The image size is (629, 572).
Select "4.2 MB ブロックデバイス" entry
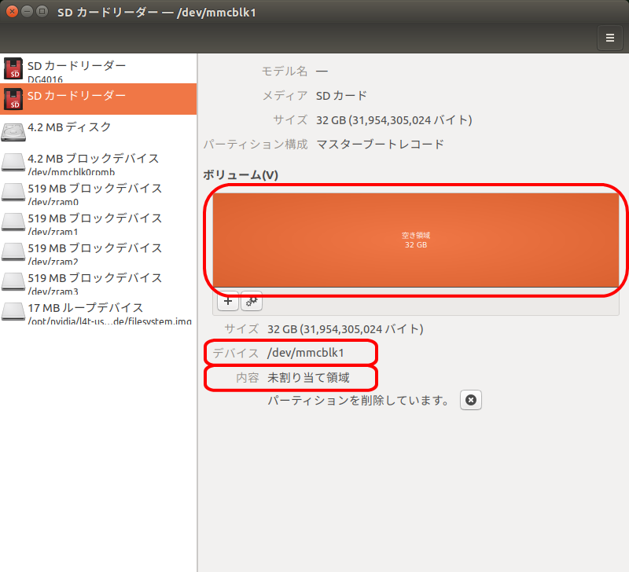pos(93,159)
